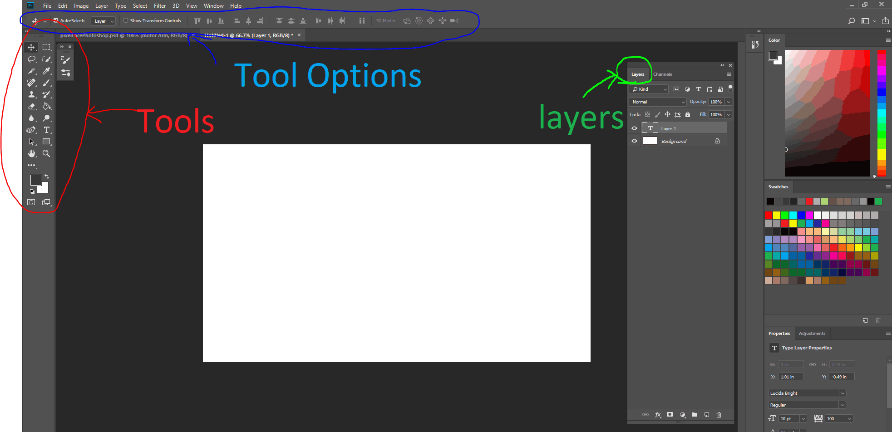
Task: Open Regular font style dropdown
Action: point(807,405)
